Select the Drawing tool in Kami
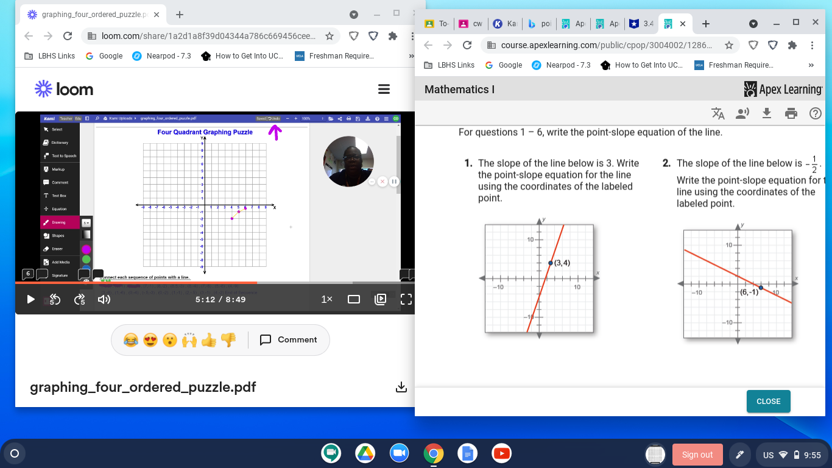 click(59, 222)
